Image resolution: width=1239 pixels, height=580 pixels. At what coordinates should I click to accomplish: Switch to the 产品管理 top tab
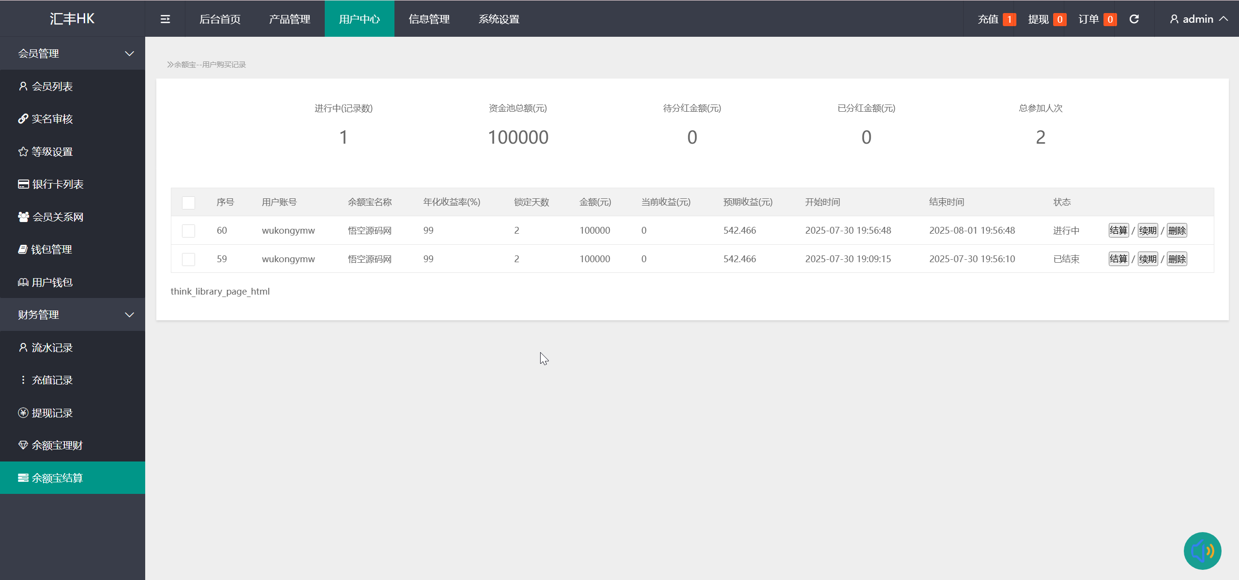[289, 19]
